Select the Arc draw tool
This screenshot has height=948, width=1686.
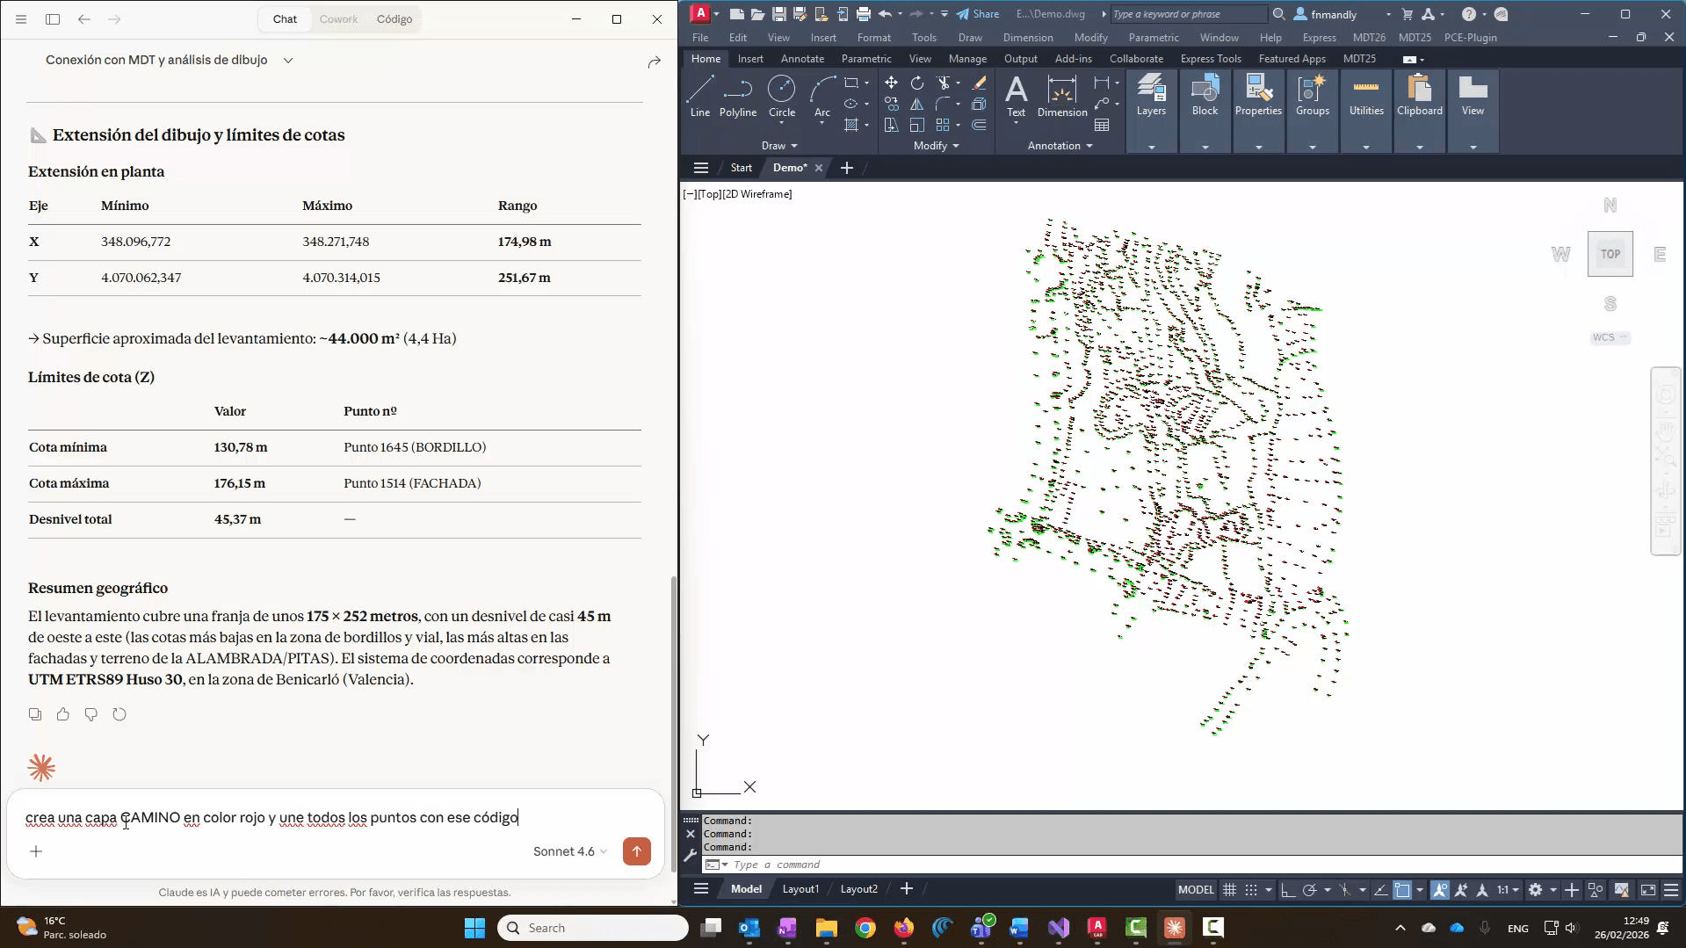pyautogui.click(x=822, y=96)
